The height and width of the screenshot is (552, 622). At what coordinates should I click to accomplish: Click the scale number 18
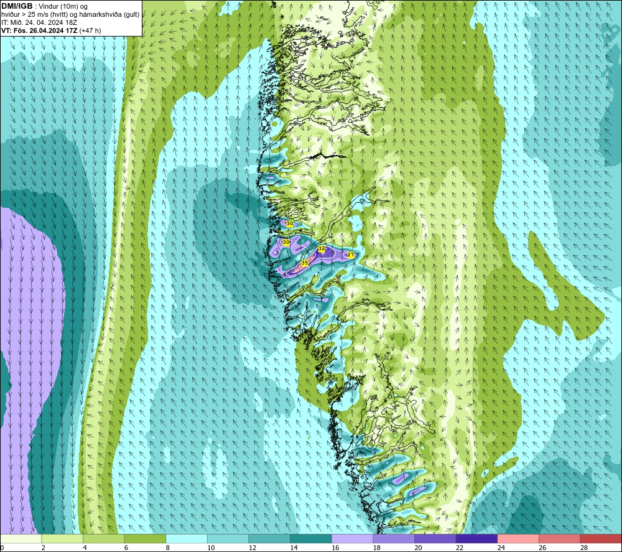coord(376,548)
